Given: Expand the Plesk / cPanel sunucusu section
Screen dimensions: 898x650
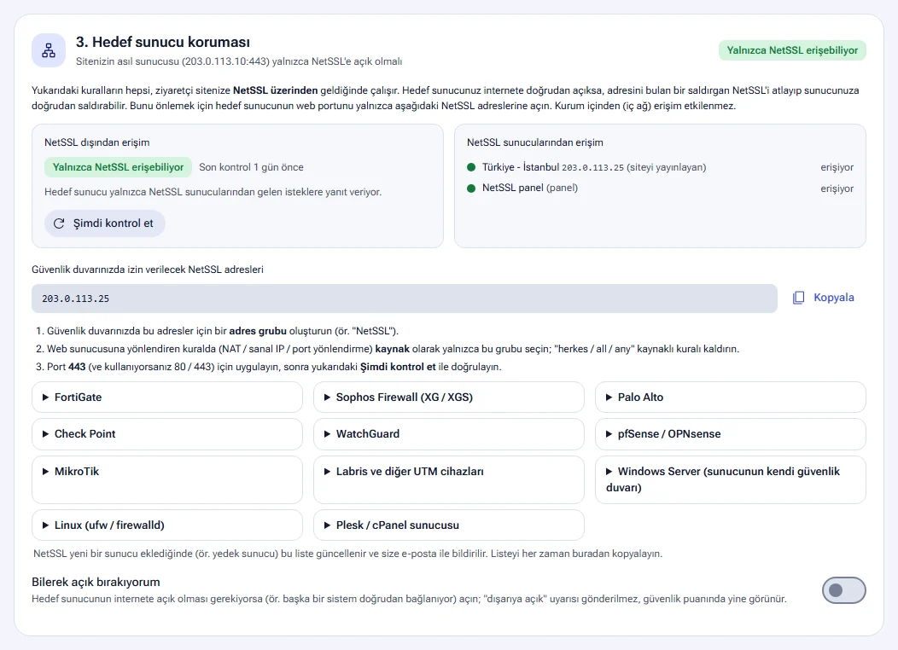Looking at the screenshot, I should (449, 525).
